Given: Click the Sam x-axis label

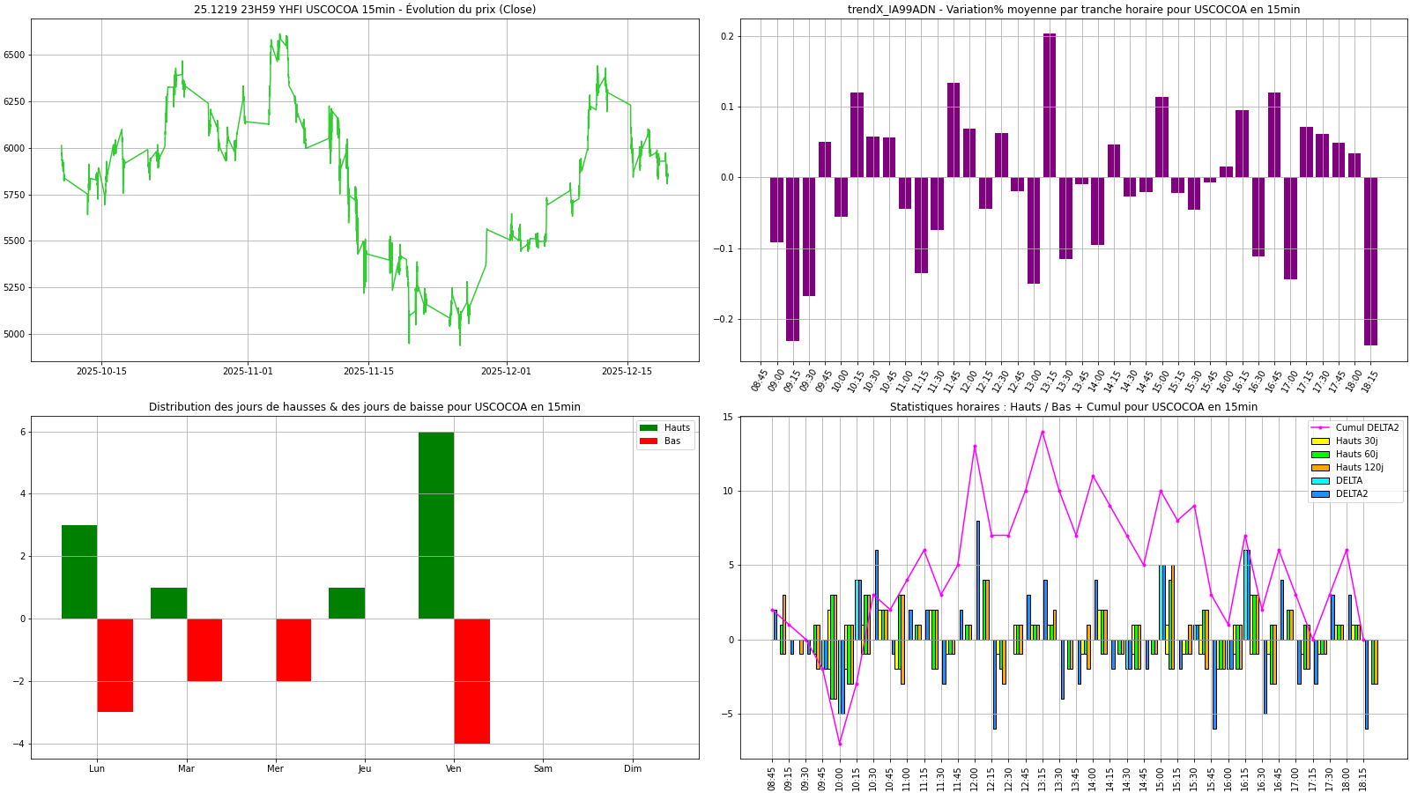Looking at the screenshot, I should pos(543,769).
